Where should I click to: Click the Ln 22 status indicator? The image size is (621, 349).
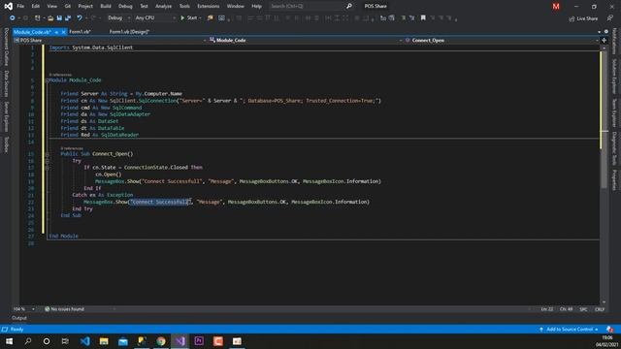pyautogui.click(x=547, y=309)
